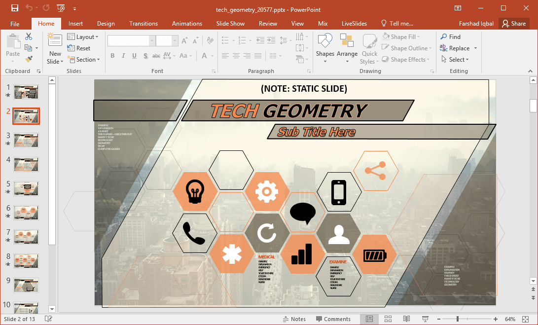Toggle Center paragraph alignment
Image resolution: width=538 pixels, height=325 pixels.
point(236,56)
